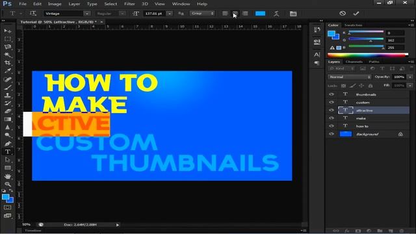
Task: Open the font family dropdown
Action: point(86,13)
